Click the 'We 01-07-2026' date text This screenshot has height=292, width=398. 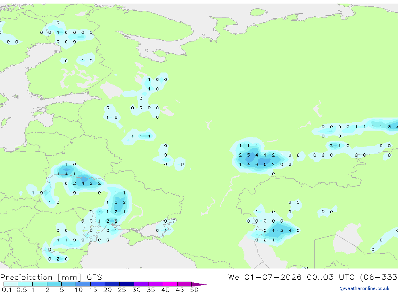(265, 277)
